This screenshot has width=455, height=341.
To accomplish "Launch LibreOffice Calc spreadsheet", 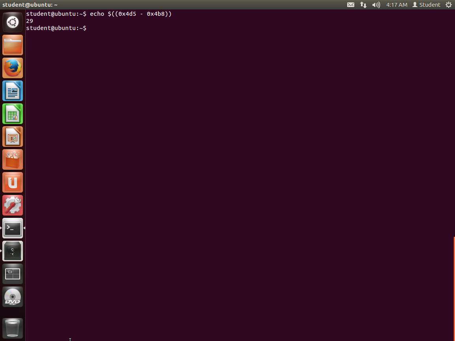I will 13,114.
